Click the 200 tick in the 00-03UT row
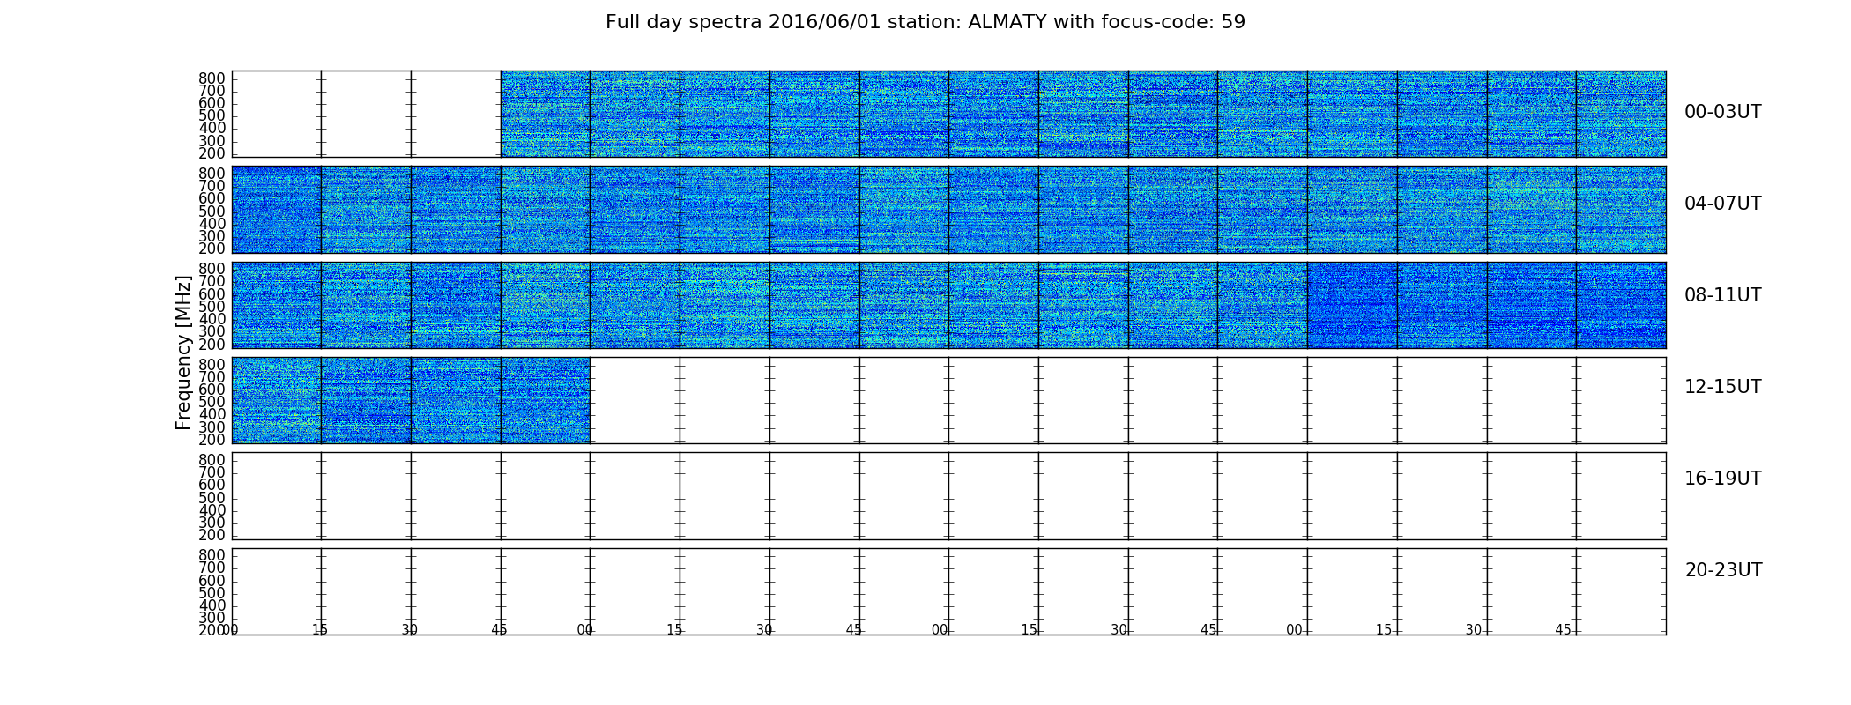This screenshot has width=1851, height=705. pyautogui.click(x=212, y=153)
